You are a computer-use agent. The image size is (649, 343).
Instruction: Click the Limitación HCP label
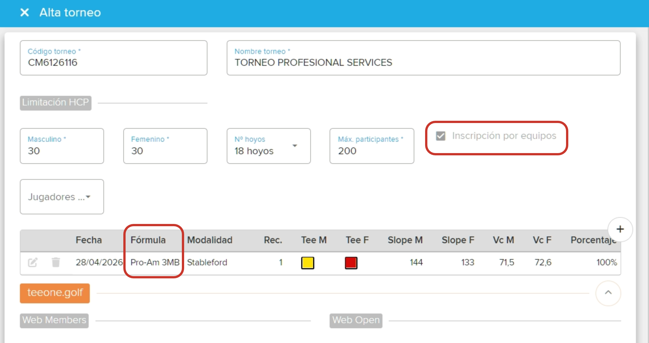pyautogui.click(x=56, y=103)
